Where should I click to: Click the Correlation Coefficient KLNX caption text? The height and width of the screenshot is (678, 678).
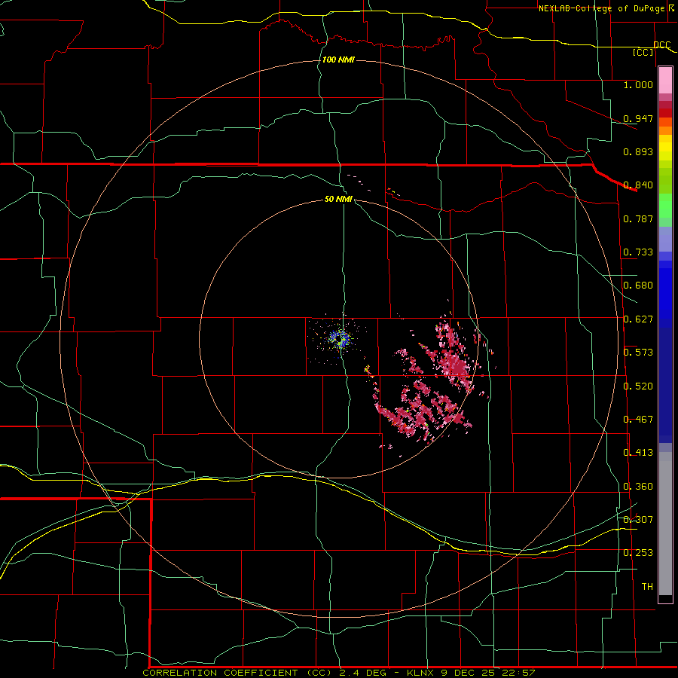(338, 673)
